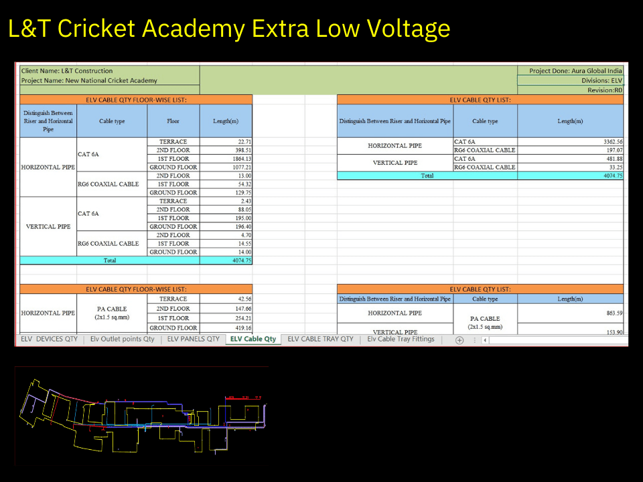Select the 254.21 length cell
This screenshot has width=643, height=482.
pos(226,318)
